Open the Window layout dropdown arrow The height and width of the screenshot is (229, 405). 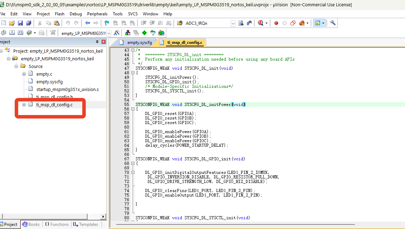click(x=323, y=23)
